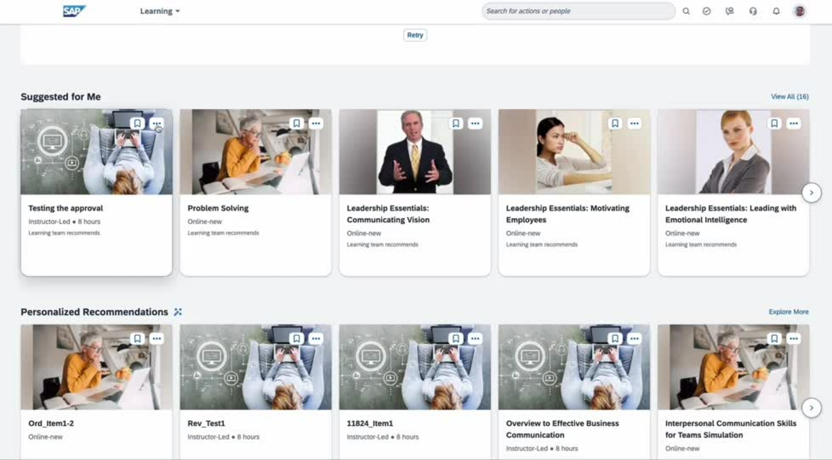Click the people conversation icon in the header
This screenshot has height=460, width=832.
730,11
